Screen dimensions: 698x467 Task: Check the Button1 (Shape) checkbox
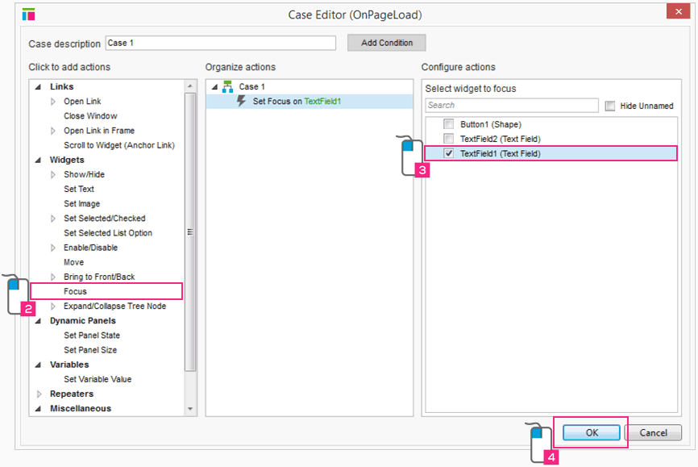[x=448, y=124]
